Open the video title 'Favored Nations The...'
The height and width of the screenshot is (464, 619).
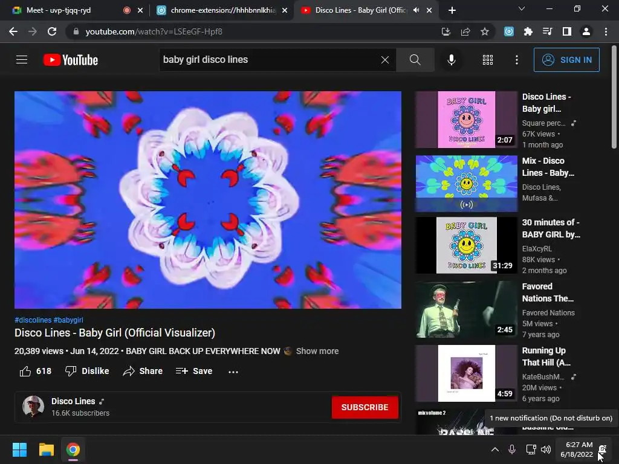click(548, 292)
